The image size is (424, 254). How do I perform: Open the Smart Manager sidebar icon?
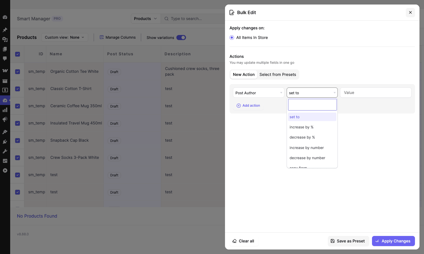pyautogui.click(x=5, y=100)
